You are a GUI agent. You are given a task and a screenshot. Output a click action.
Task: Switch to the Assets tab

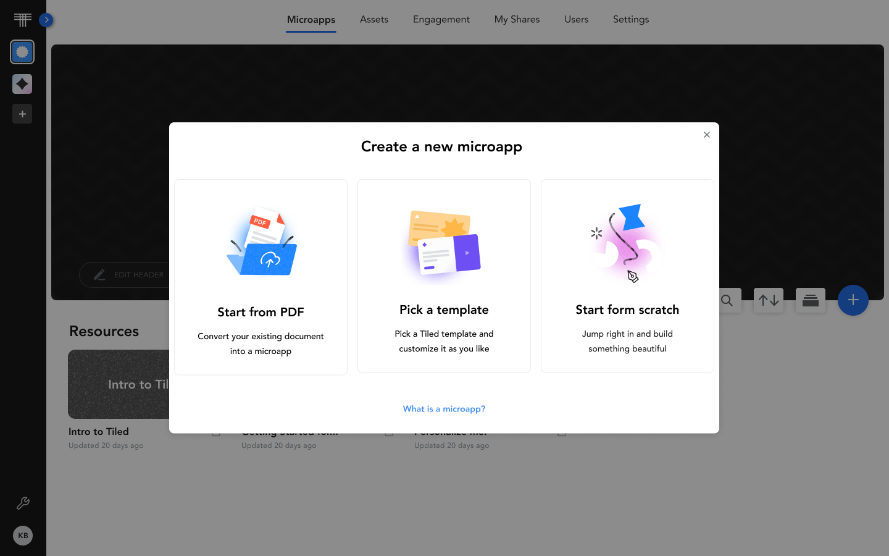pos(374,19)
